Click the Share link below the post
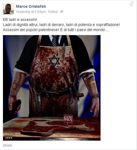 pos(7,145)
